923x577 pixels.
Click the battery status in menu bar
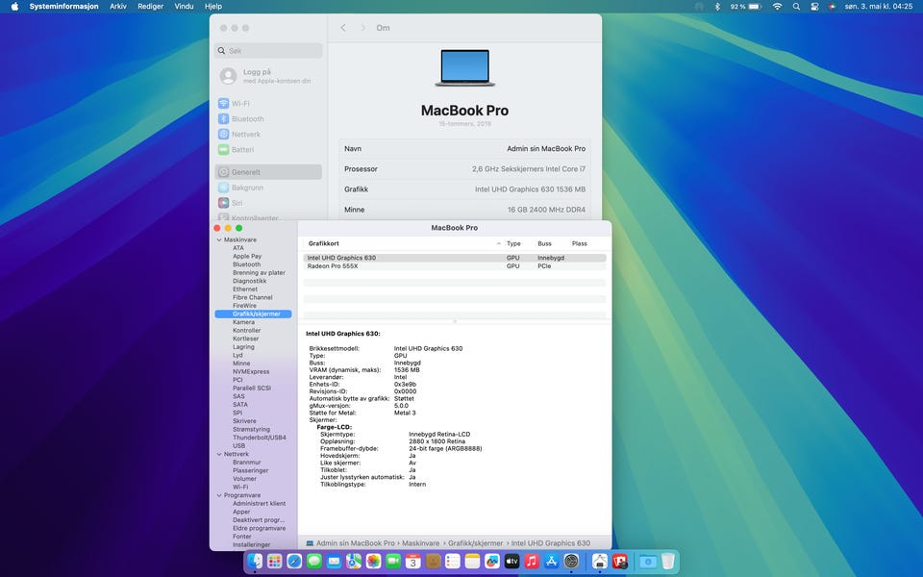(x=746, y=7)
